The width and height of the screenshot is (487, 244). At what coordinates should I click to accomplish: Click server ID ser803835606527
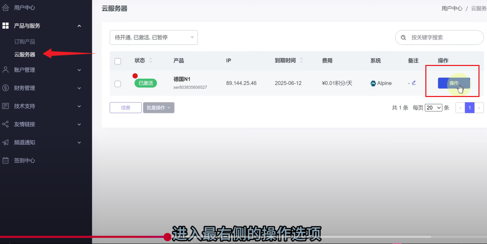point(190,87)
